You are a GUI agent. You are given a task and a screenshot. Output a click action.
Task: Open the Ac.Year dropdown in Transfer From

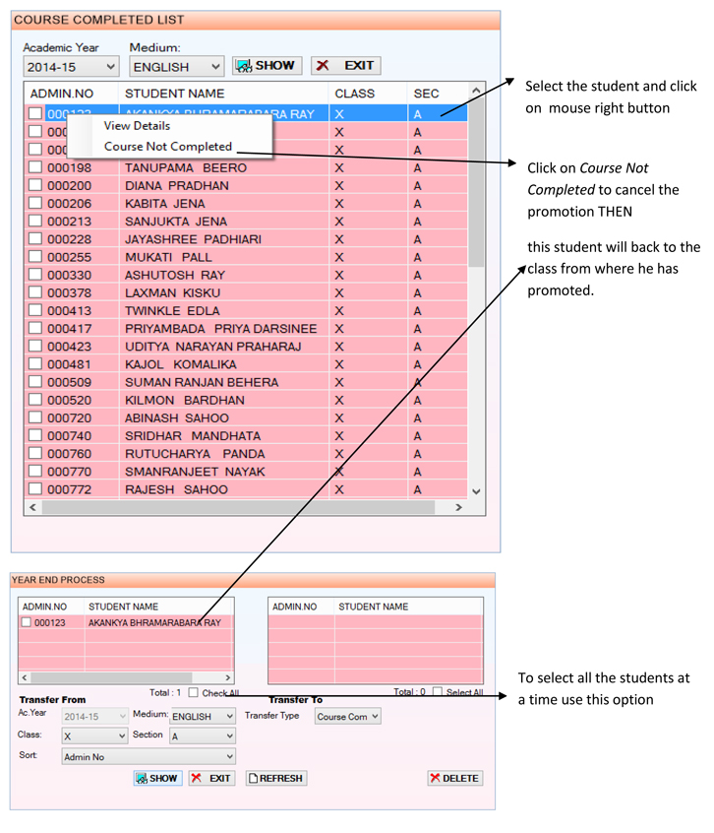[95, 716]
